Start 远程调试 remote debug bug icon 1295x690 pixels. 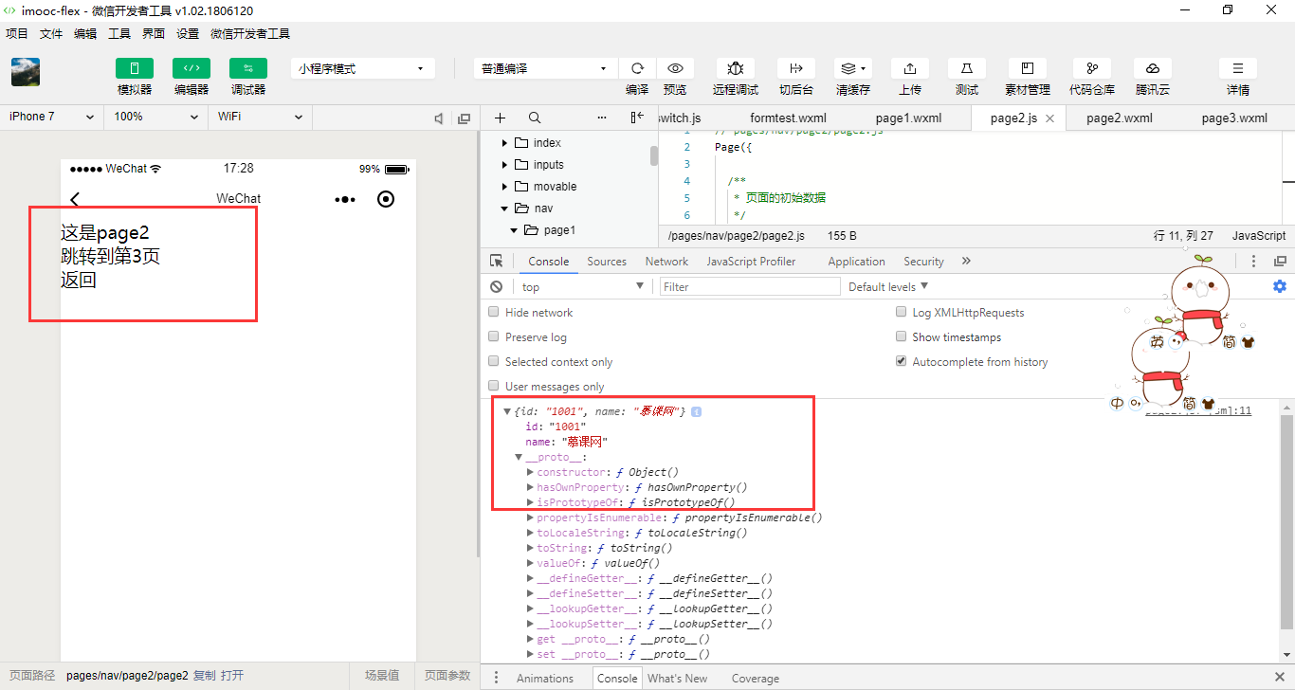coord(736,68)
